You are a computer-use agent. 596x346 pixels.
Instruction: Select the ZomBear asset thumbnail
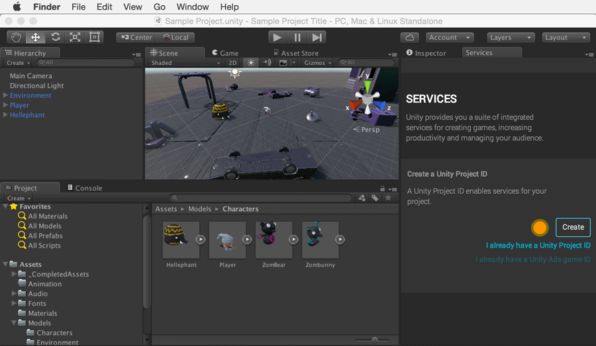click(x=273, y=241)
